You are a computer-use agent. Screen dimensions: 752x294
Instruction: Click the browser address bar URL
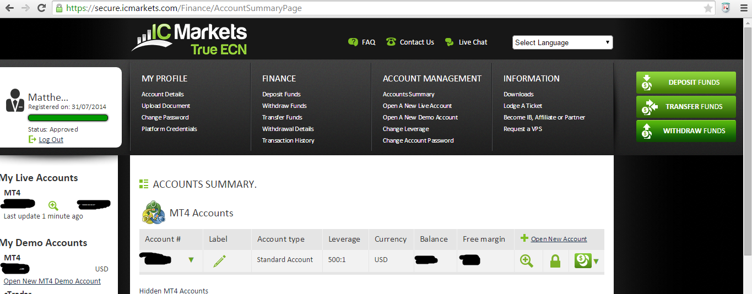tap(184, 8)
